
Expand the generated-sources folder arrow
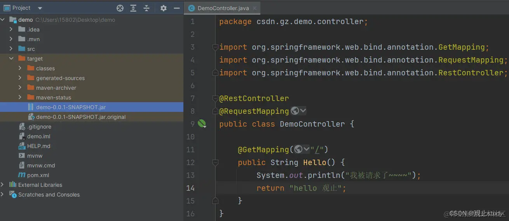20,78
